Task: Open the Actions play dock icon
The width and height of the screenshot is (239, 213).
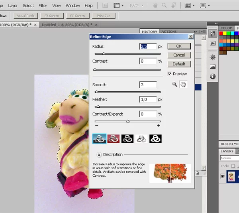Action: pyautogui.click(x=213, y=43)
